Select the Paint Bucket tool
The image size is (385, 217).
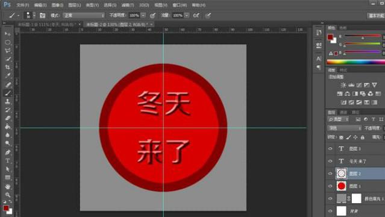pos(8,127)
